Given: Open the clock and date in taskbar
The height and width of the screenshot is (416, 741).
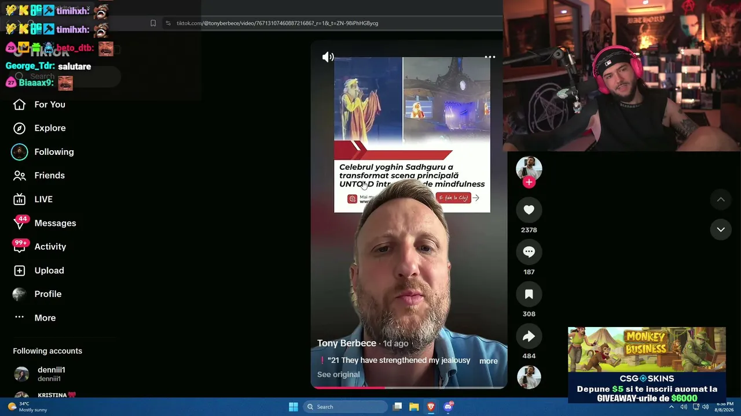Looking at the screenshot, I should pos(724,407).
